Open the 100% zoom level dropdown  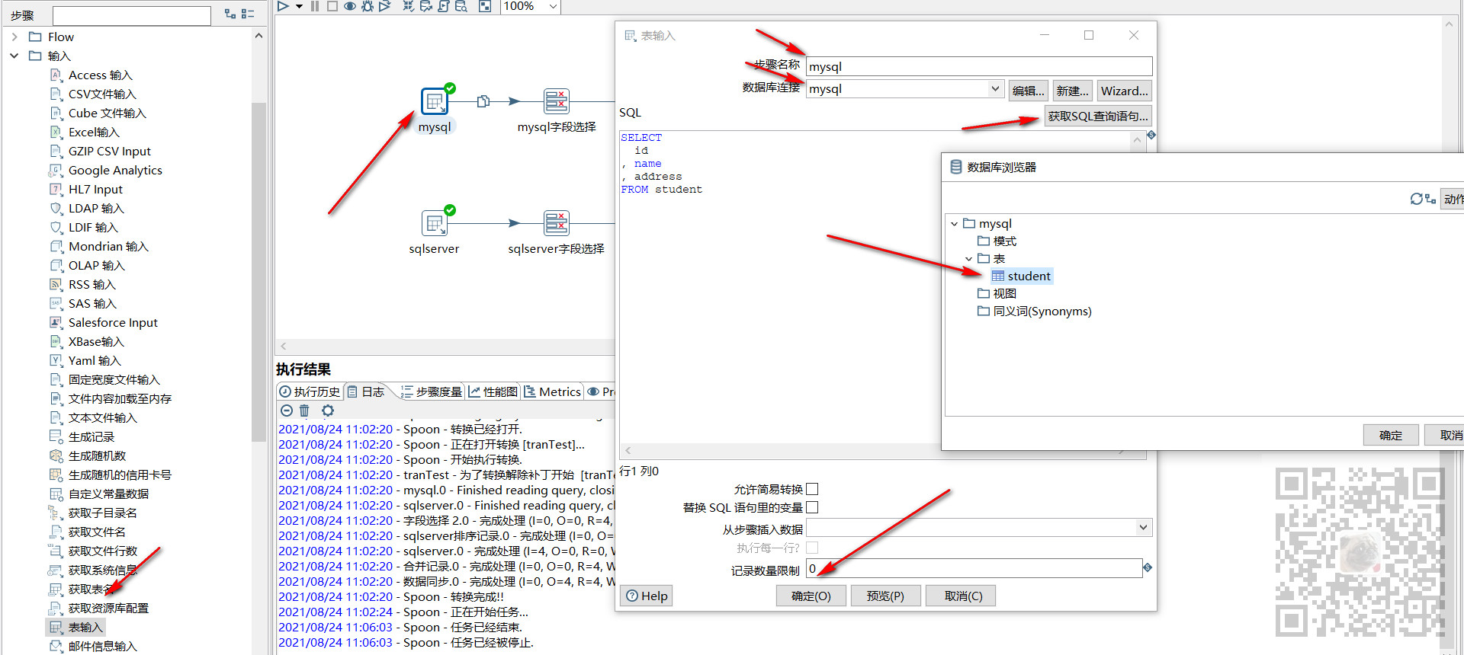click(554, 6)
